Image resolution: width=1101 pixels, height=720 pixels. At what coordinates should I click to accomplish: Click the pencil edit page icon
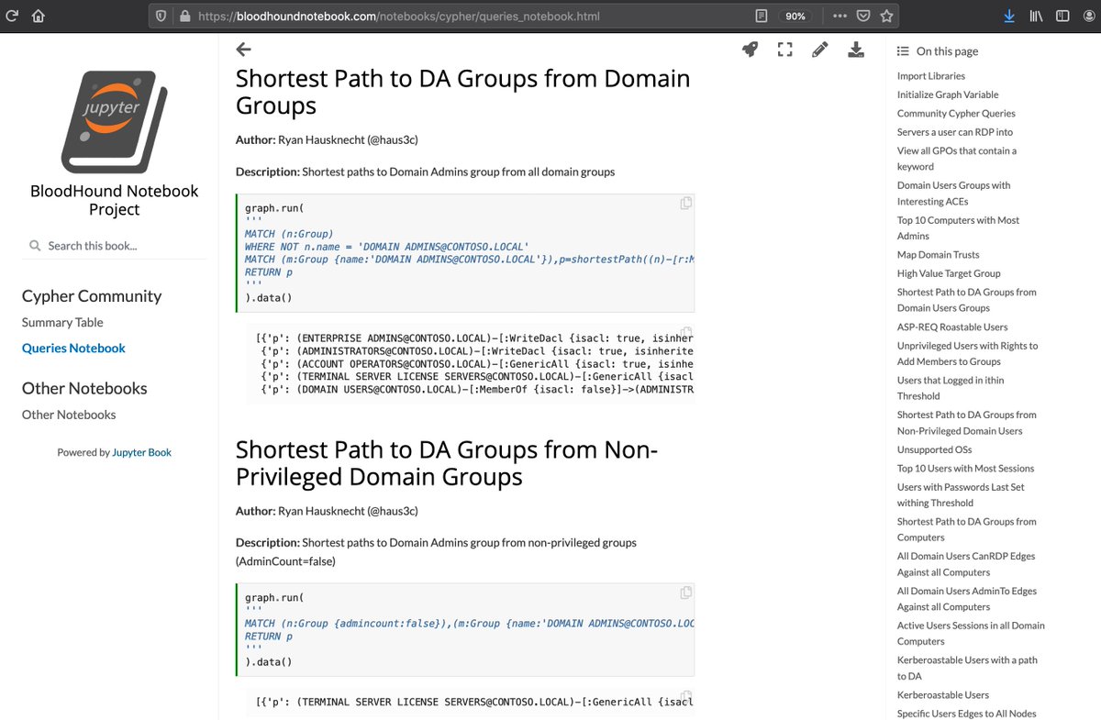tap(820, 50)
